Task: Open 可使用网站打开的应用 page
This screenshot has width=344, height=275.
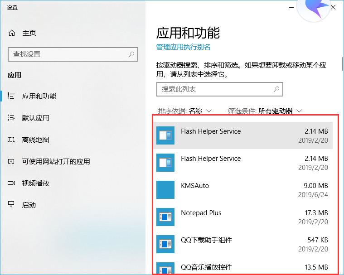Action: tap(56, 161)
